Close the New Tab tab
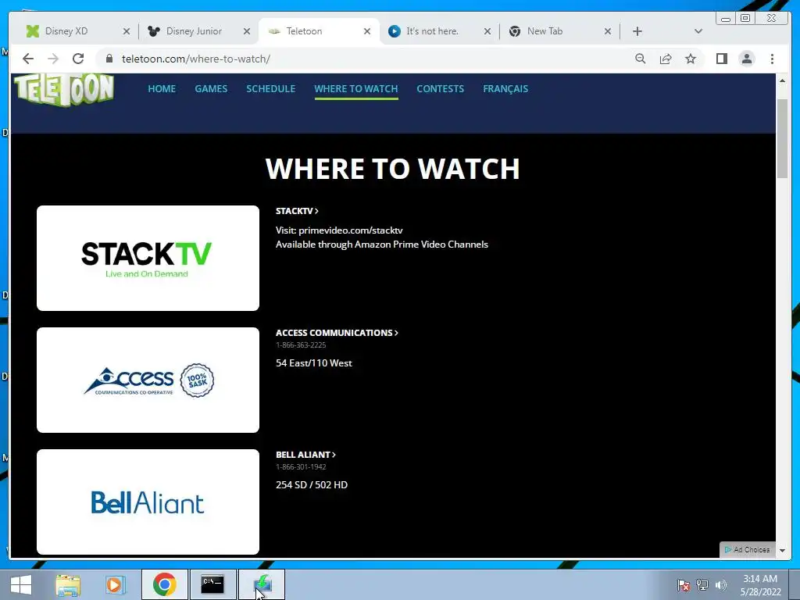This screenshot has width=800, height=600. (608, 31)
